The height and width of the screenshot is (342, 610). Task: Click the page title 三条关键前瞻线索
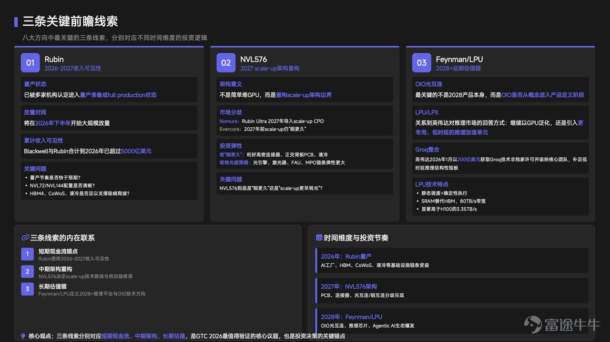point(70,21)
